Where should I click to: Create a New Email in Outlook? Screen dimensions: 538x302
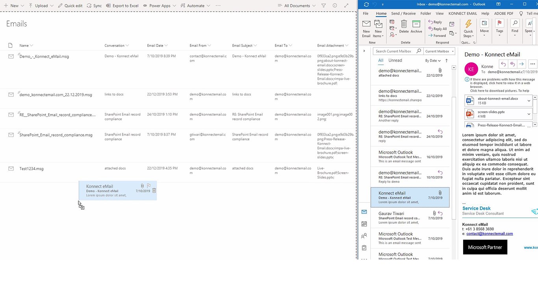366,28
